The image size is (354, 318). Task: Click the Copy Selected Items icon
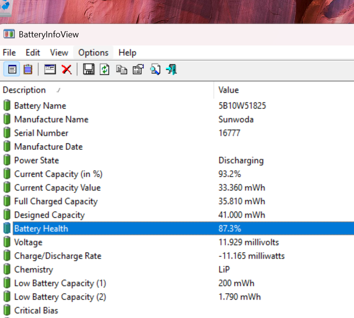point(122,69)
